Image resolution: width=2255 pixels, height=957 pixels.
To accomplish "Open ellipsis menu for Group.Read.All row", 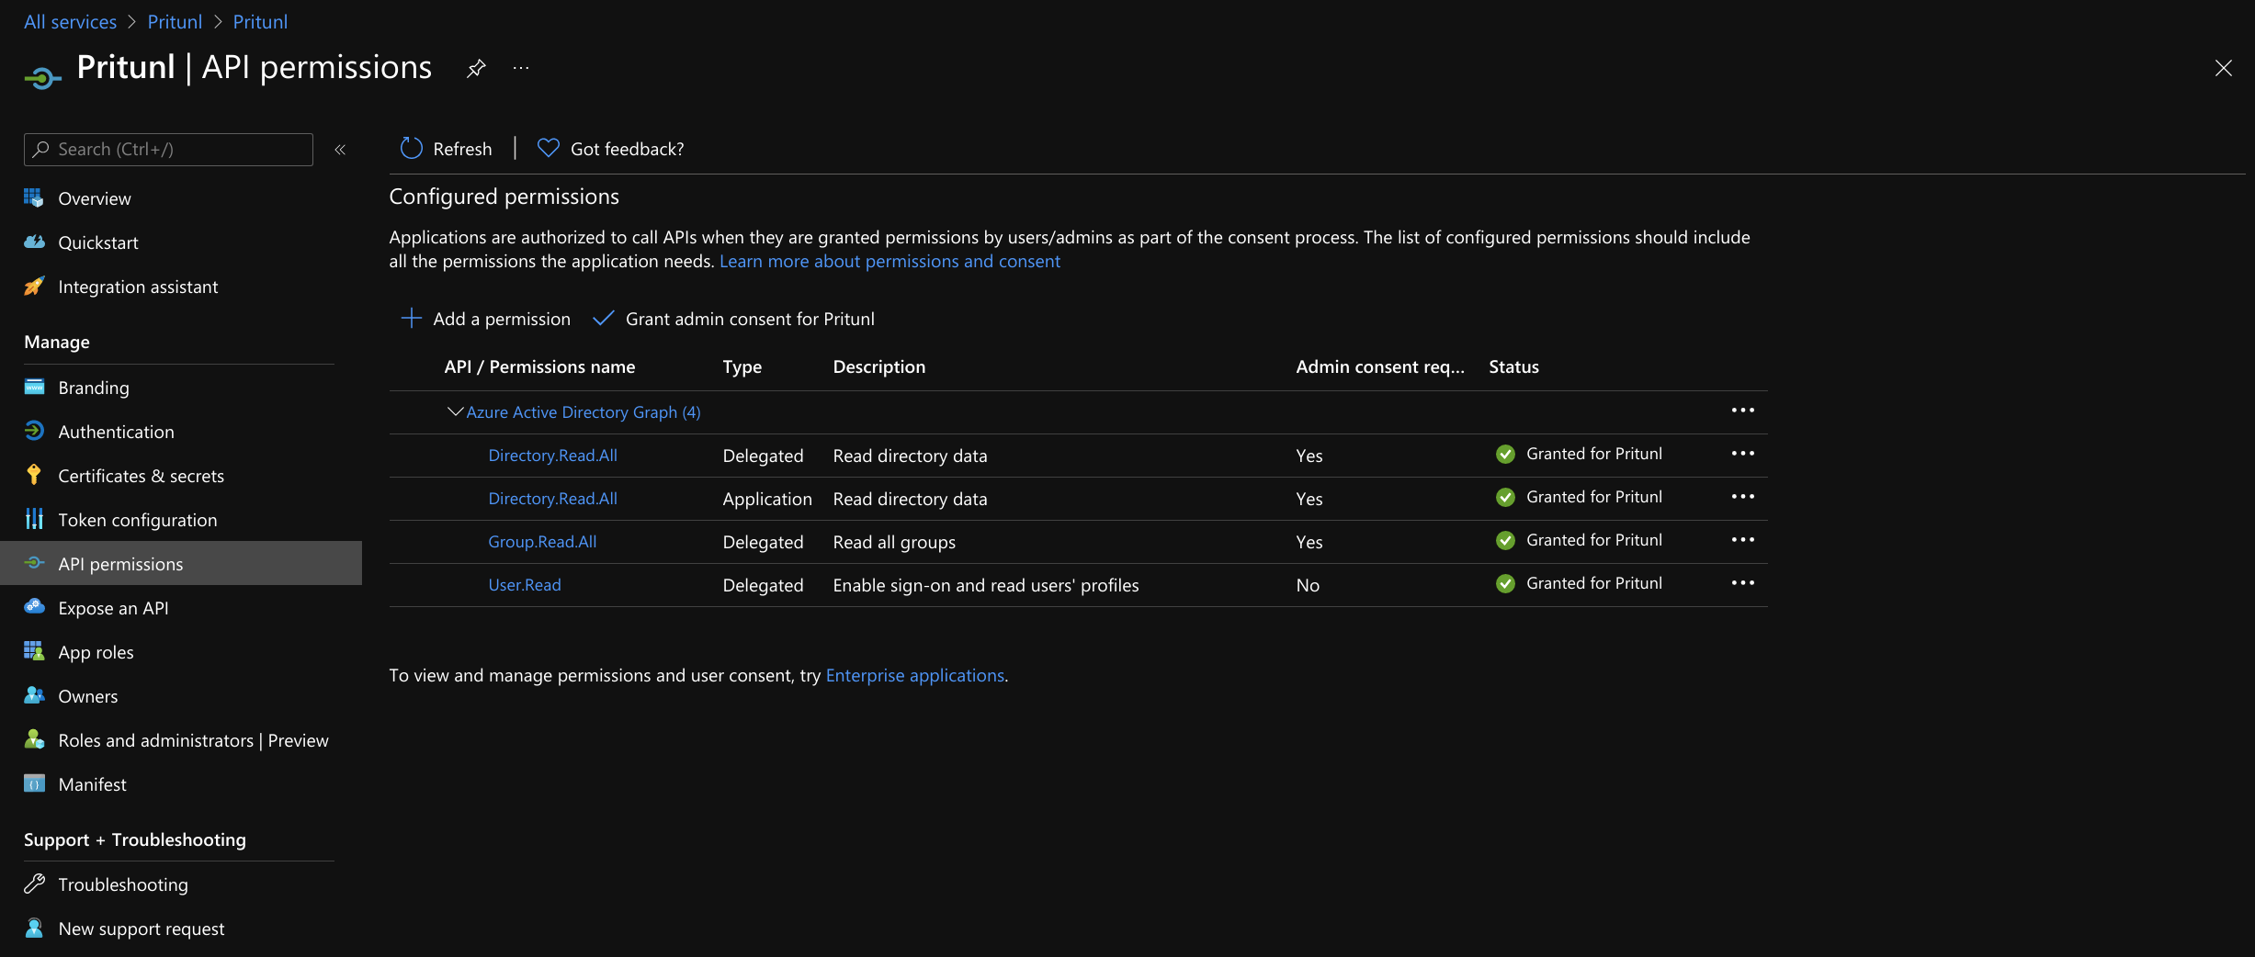I will coord(1743,540).
